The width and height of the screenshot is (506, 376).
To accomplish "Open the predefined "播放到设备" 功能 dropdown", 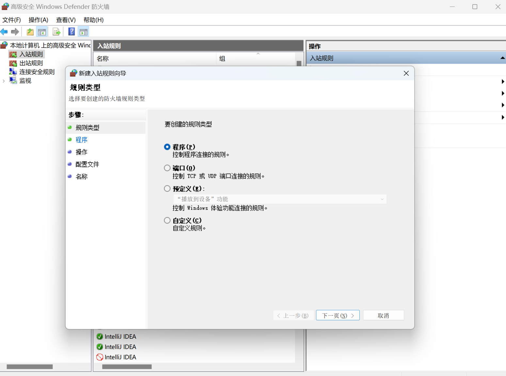I will [x=280, y=199].
